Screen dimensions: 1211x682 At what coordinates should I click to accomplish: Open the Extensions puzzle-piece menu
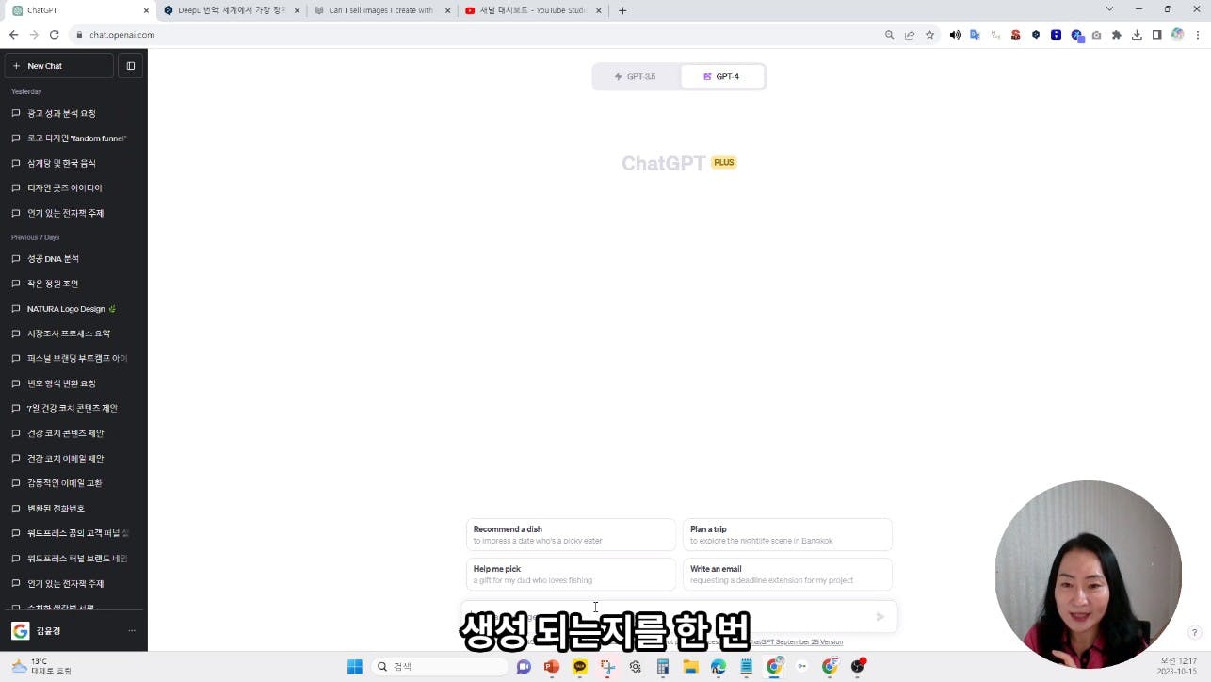(1117, 35)
